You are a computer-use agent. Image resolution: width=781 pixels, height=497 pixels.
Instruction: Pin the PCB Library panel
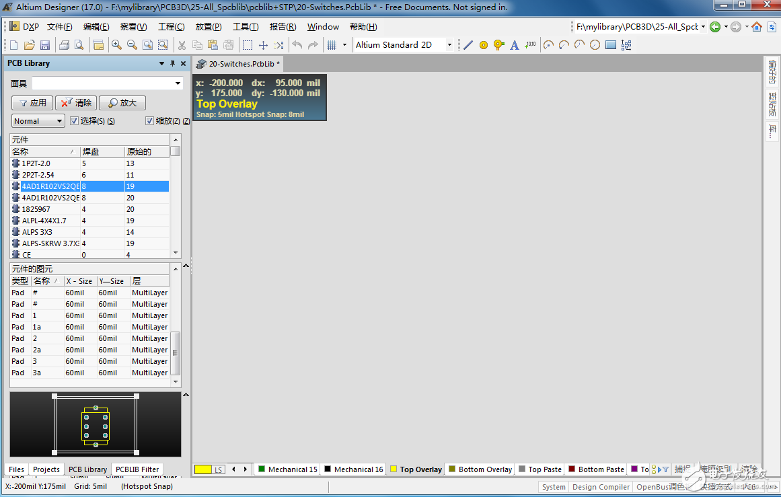(172, 63)
